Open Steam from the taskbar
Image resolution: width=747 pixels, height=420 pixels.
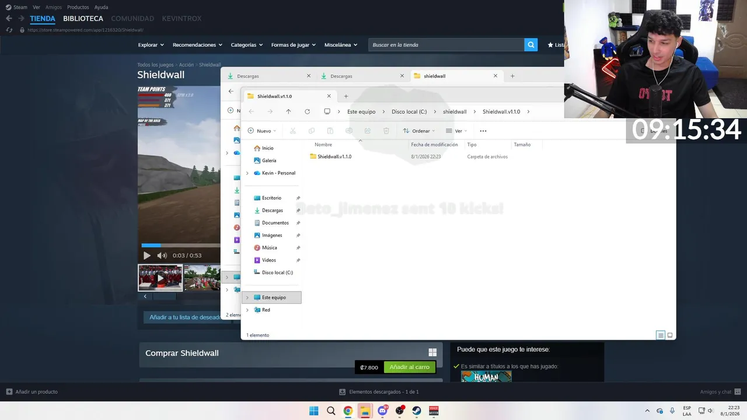[x=417, y=411]
